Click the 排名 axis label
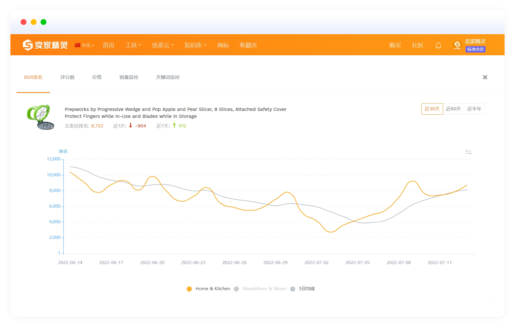This screenshot has width=515, height=333. tap(63, 151)
